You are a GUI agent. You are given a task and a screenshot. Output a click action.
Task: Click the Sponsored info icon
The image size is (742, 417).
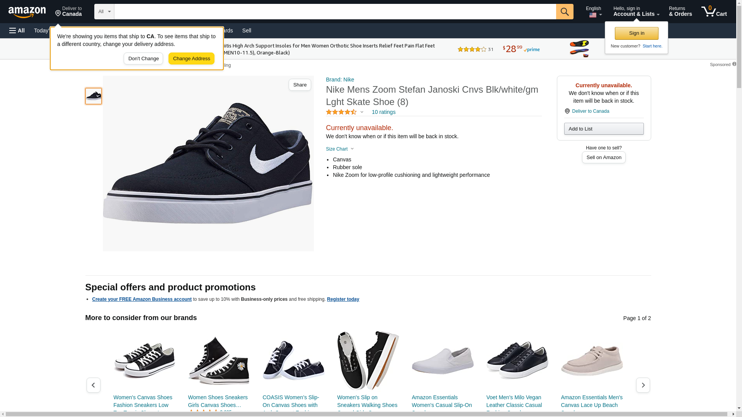[734, 64]
